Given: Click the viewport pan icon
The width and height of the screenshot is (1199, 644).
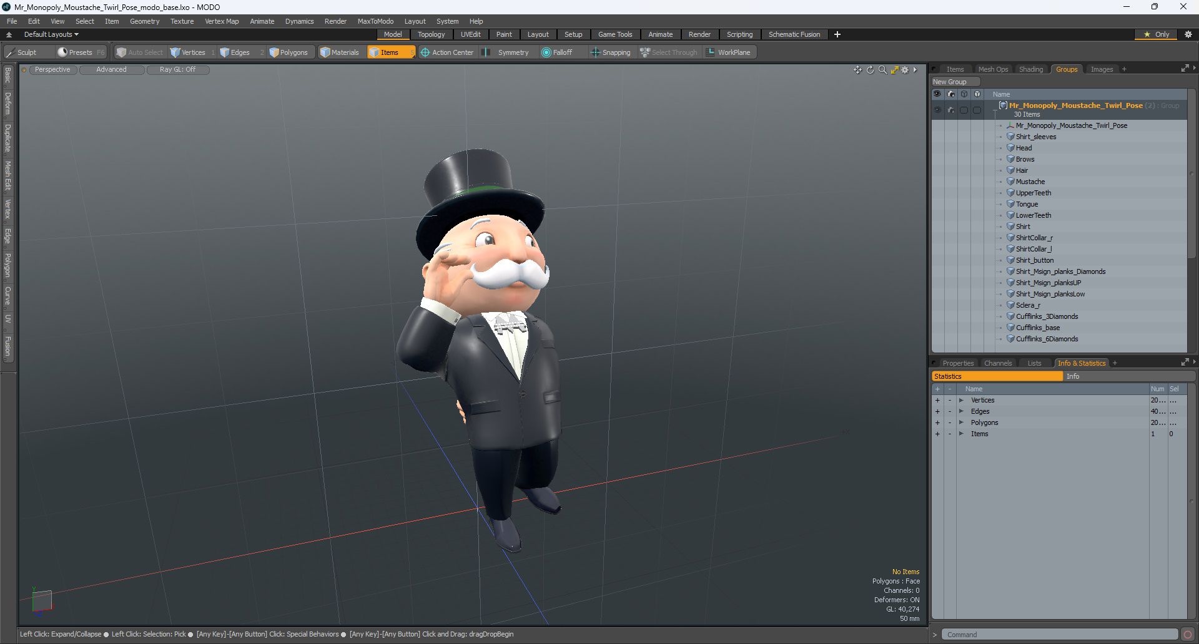Looking at the screenshot, I should 858,70.
